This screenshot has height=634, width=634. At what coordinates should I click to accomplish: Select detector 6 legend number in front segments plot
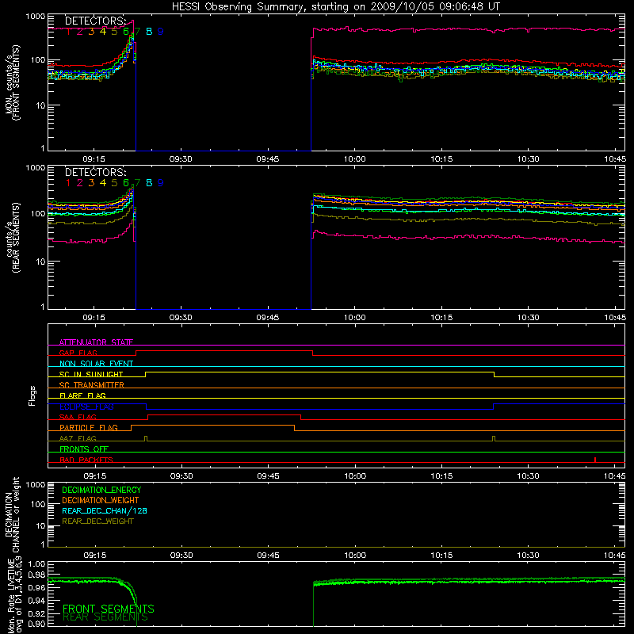click(126, 32)
